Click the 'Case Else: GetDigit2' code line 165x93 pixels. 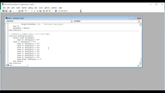29,59
